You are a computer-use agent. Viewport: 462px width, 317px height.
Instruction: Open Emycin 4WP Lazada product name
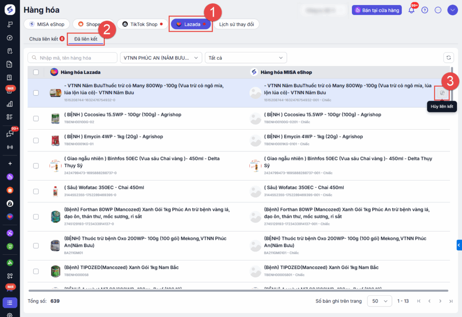pos(113,136)
